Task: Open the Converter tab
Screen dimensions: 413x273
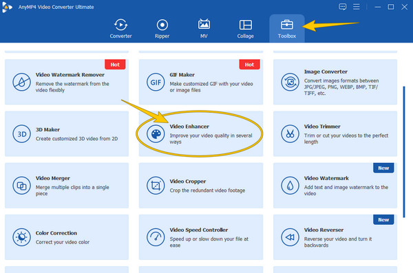Action: coord(120,29)
